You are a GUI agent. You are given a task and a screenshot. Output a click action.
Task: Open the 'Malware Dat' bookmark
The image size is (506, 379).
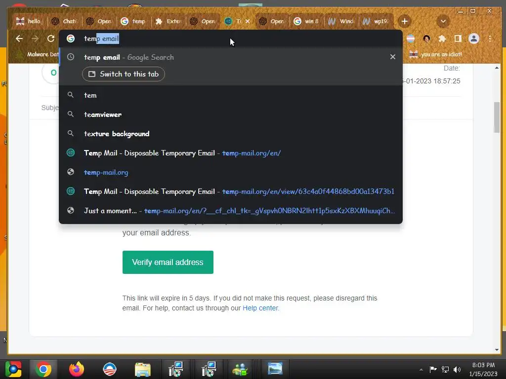click(x=39, y=54)
